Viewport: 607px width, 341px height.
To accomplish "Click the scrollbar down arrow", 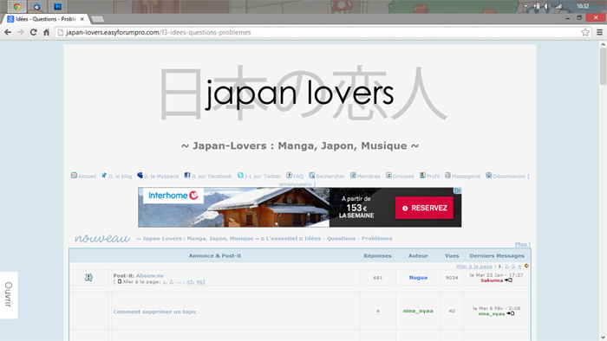I will point(604,338).
